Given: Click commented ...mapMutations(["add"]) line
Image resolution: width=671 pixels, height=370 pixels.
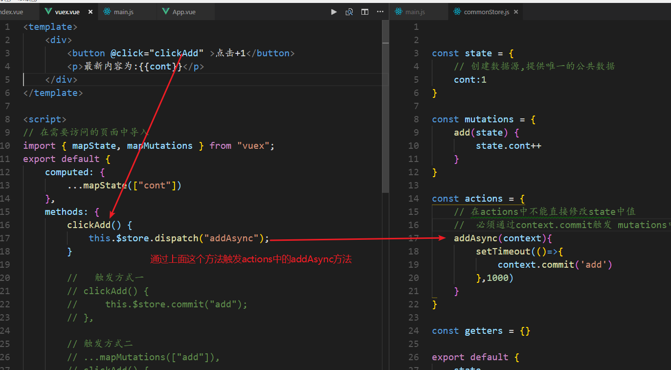Looking at the screenshot, I should (x=144, y=357).
